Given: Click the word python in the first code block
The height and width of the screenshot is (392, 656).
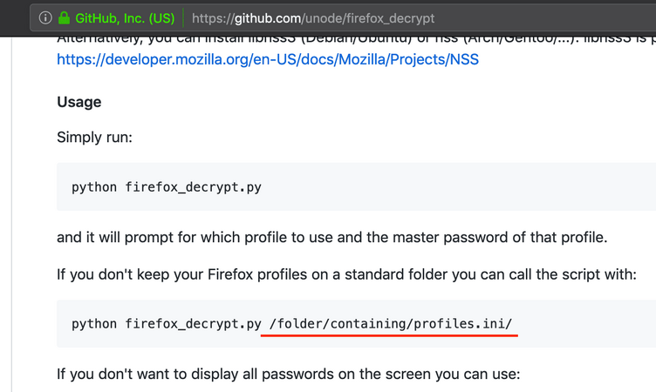Looking at the screenshot, I should [x=94, y=187].
